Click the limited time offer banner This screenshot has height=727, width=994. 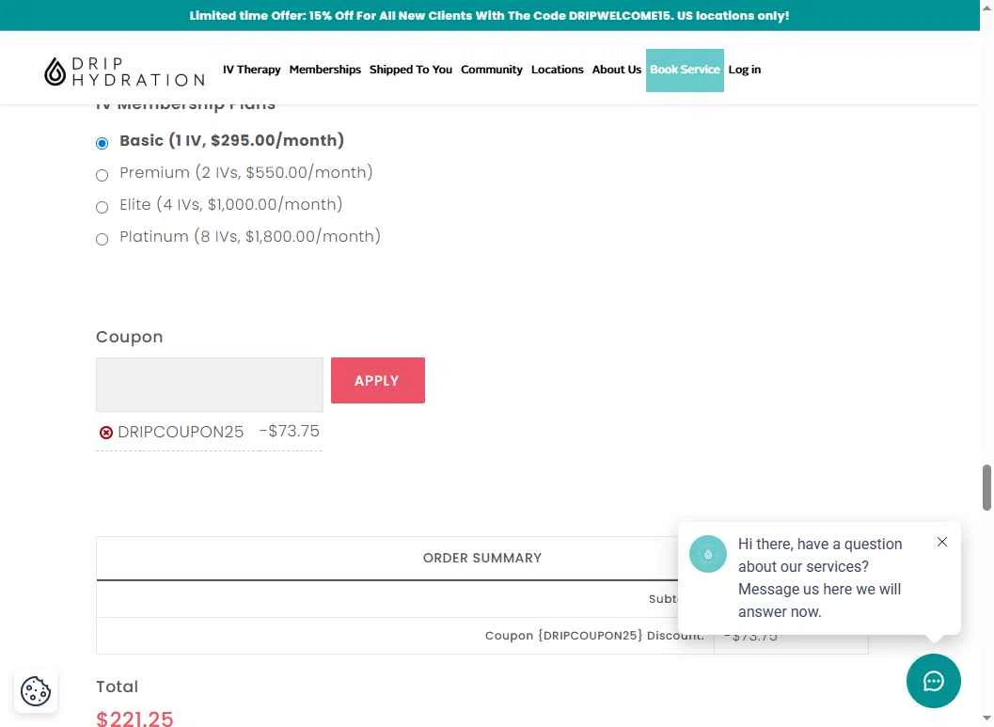click(x=489, y=15)
